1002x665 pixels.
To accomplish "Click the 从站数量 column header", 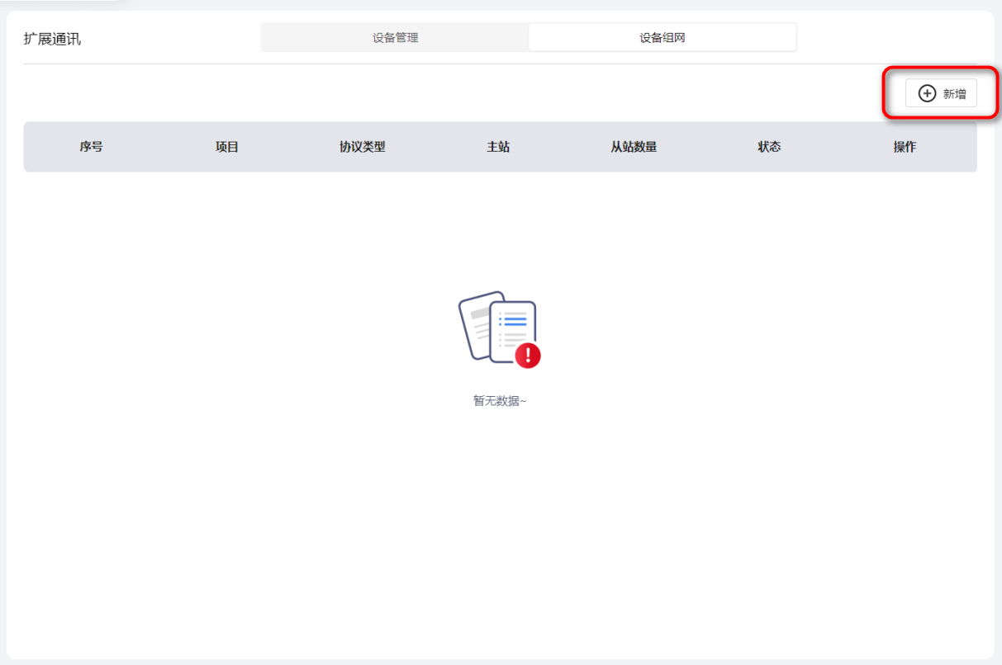I will coord(634,147).
